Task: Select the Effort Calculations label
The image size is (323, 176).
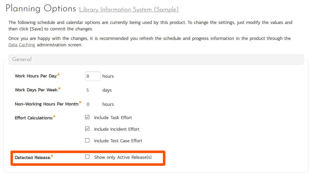Action: [x=34, y=118]
